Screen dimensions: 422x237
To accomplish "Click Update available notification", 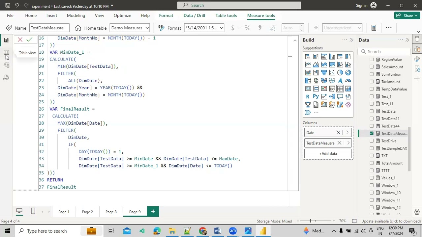I will pyautogui.click(x=391, y=221).
